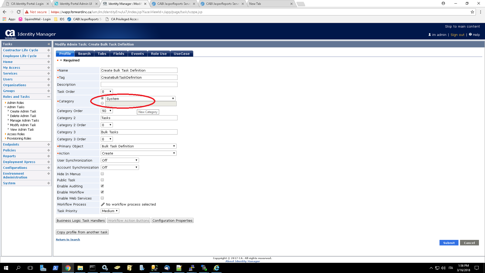Click in the Description input field
Viewport: 485px width, 273px height.
(139, 84)
